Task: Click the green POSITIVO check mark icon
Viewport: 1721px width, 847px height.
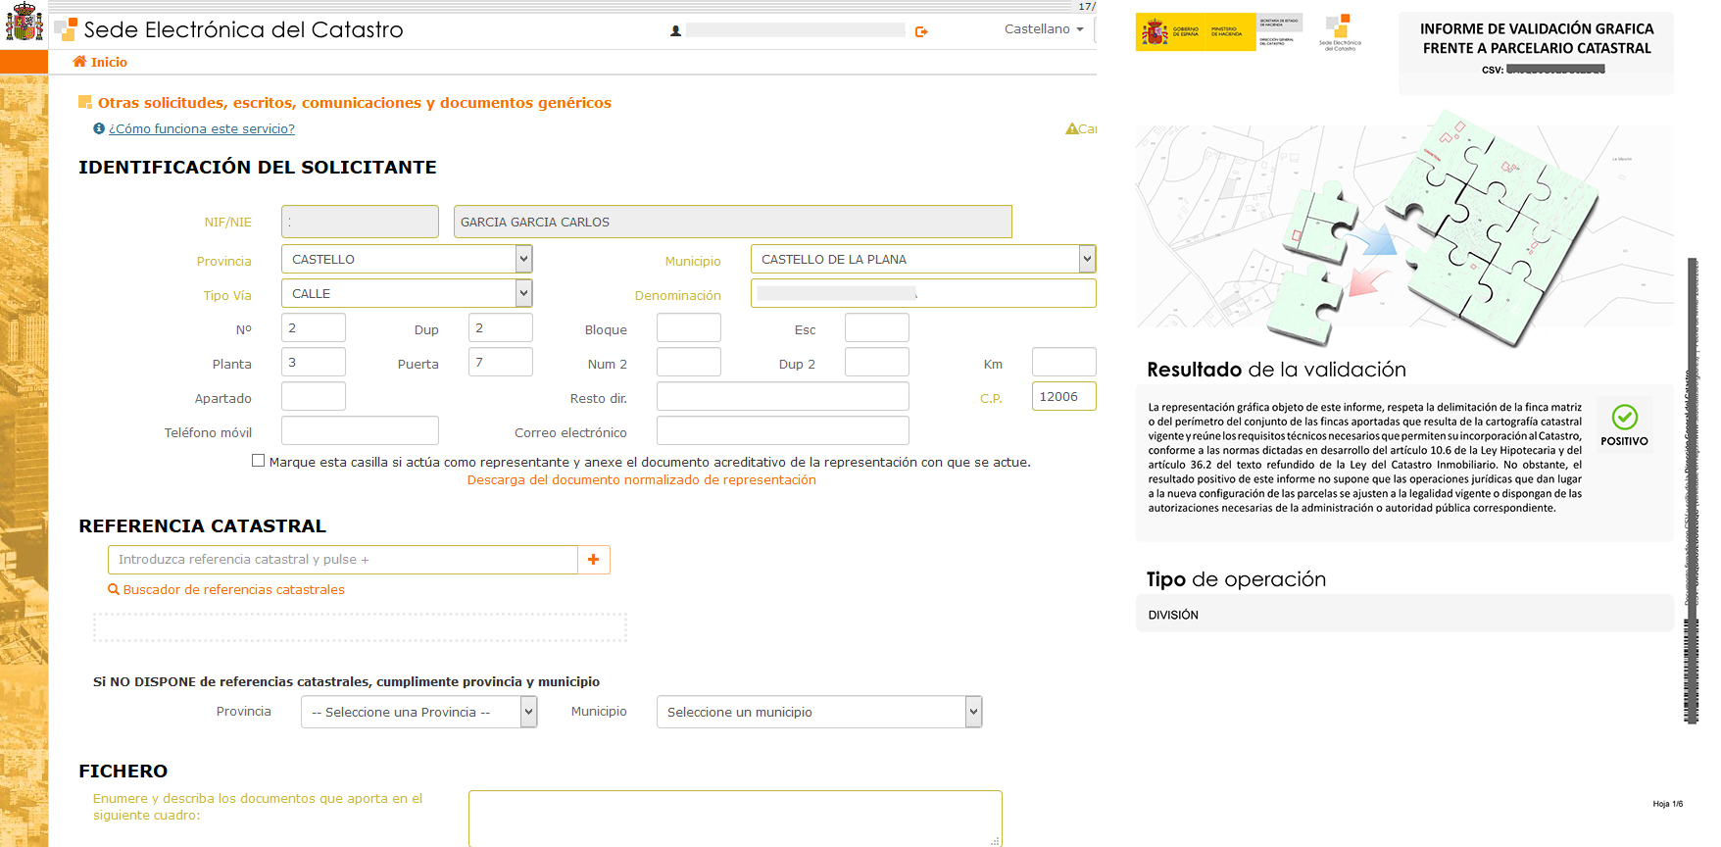Action: point(1624,417)
